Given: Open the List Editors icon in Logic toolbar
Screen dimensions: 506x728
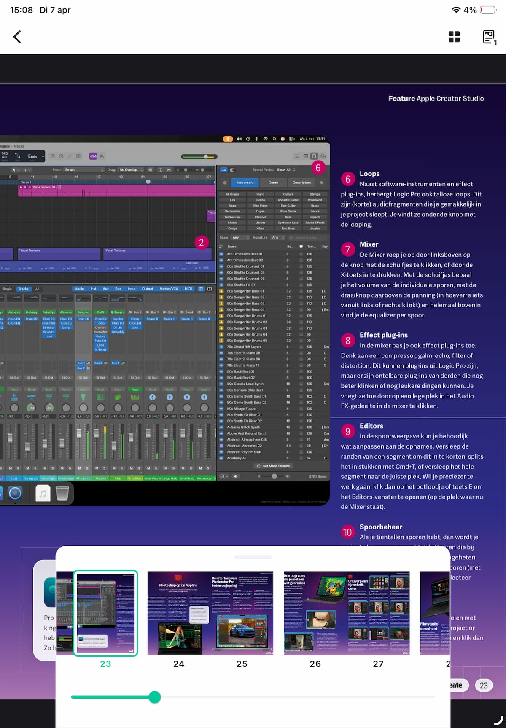Looking at the screenshot, I should coord(297,156).
